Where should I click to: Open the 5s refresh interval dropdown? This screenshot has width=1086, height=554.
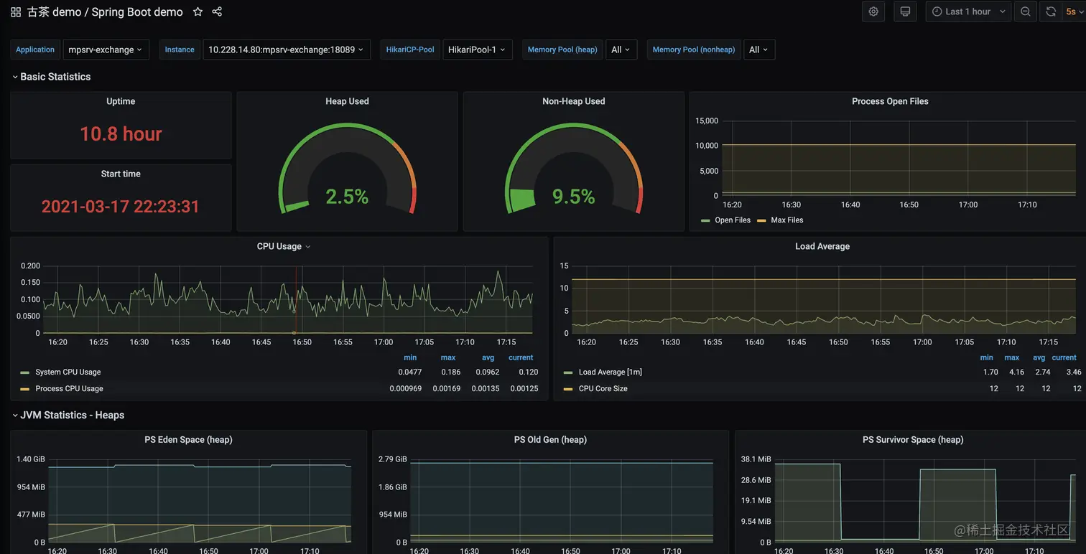[x=1074, y=11]
